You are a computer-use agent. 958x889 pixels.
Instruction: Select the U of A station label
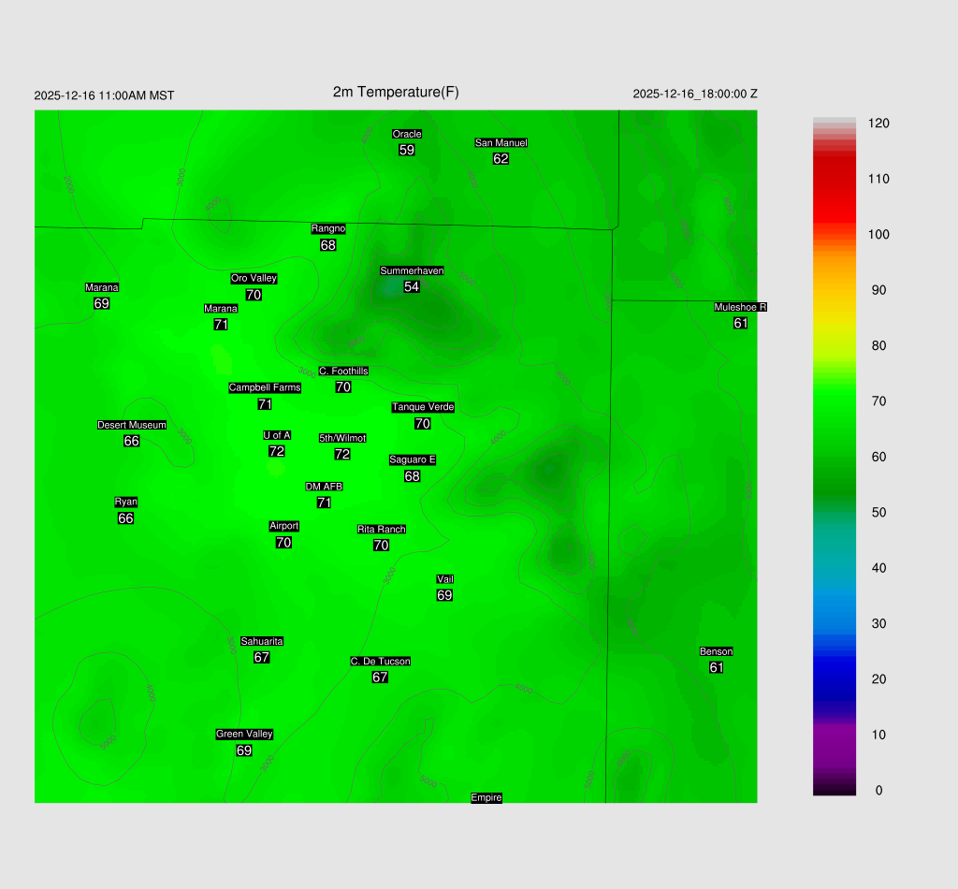tap(277, 435)
